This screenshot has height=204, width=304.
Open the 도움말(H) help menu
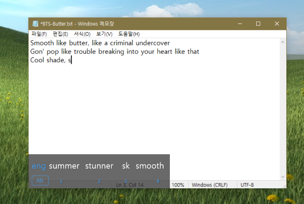(129, 34)
